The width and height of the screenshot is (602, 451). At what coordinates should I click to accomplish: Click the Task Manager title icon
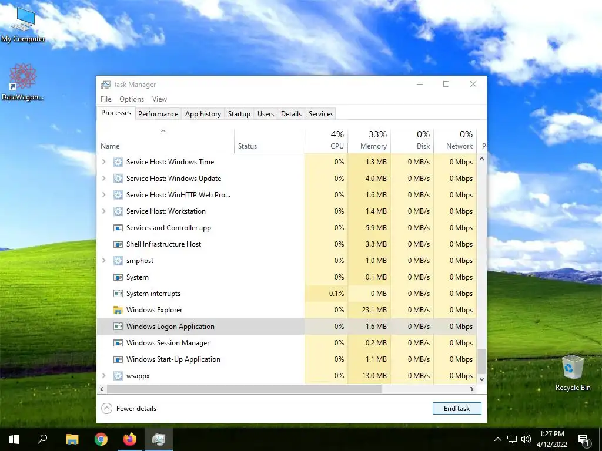(x=106, y=85)
